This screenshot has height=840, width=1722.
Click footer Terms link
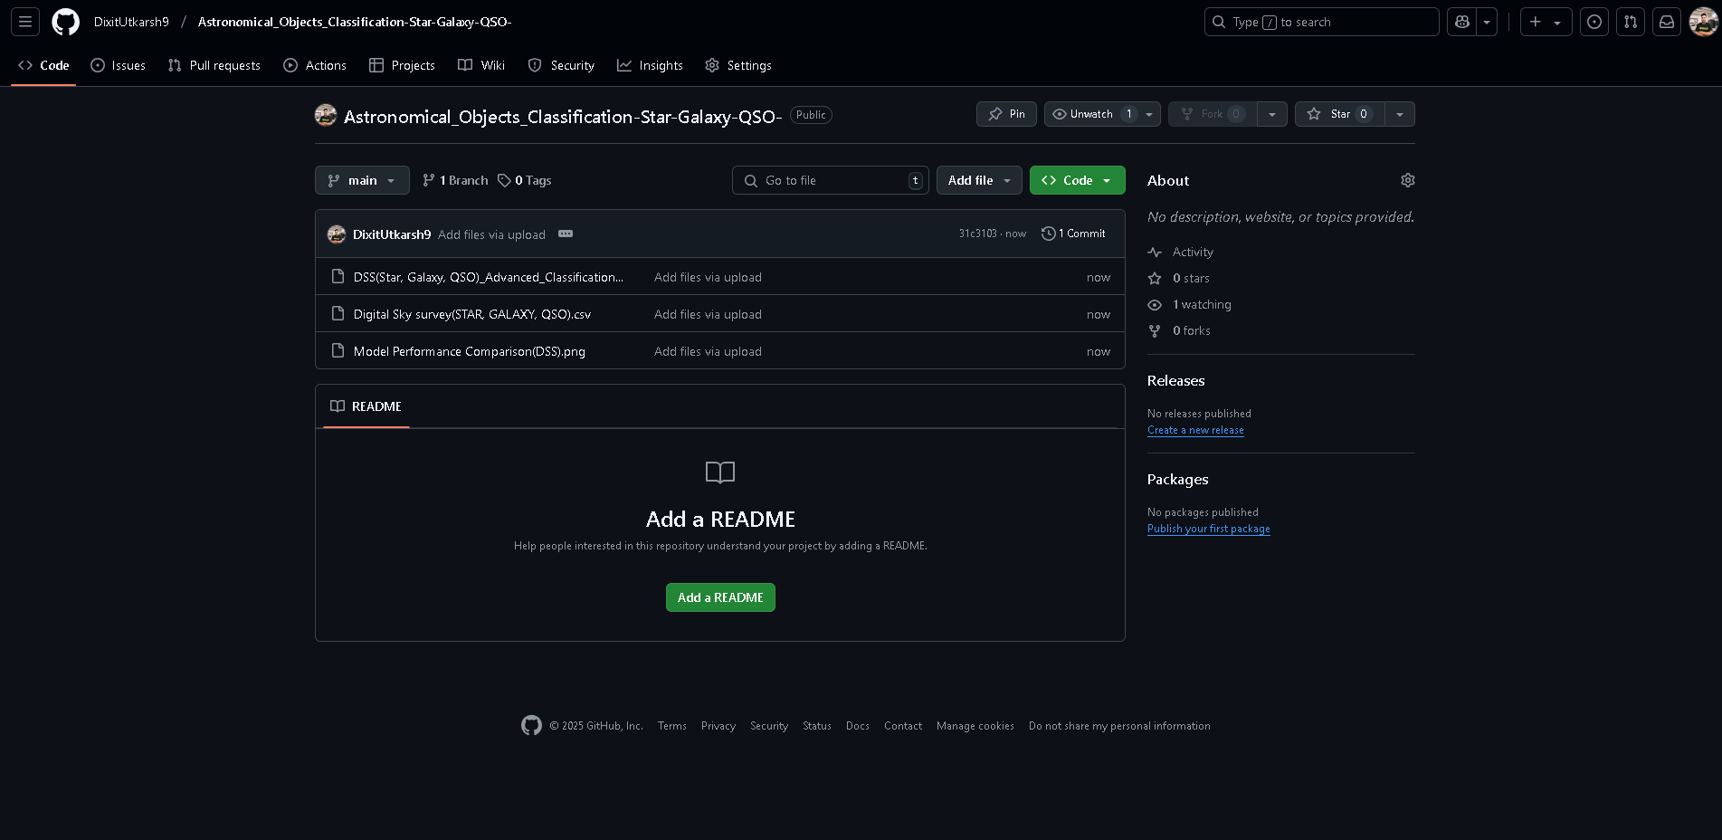point(672,726)
